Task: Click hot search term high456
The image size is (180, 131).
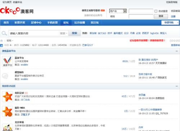Action: coord(154,33)
